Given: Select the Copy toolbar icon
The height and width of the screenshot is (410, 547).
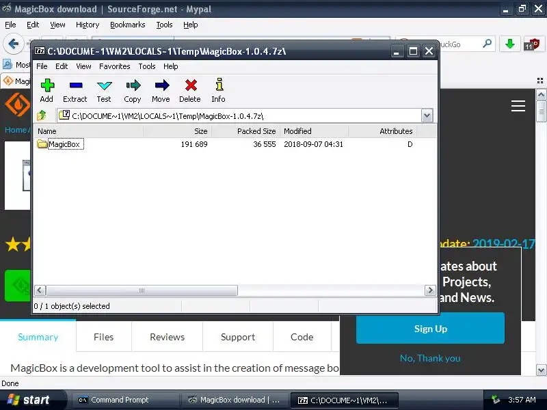Looking at the screenshot, I should pyautogui.click(x=133, y=85).
